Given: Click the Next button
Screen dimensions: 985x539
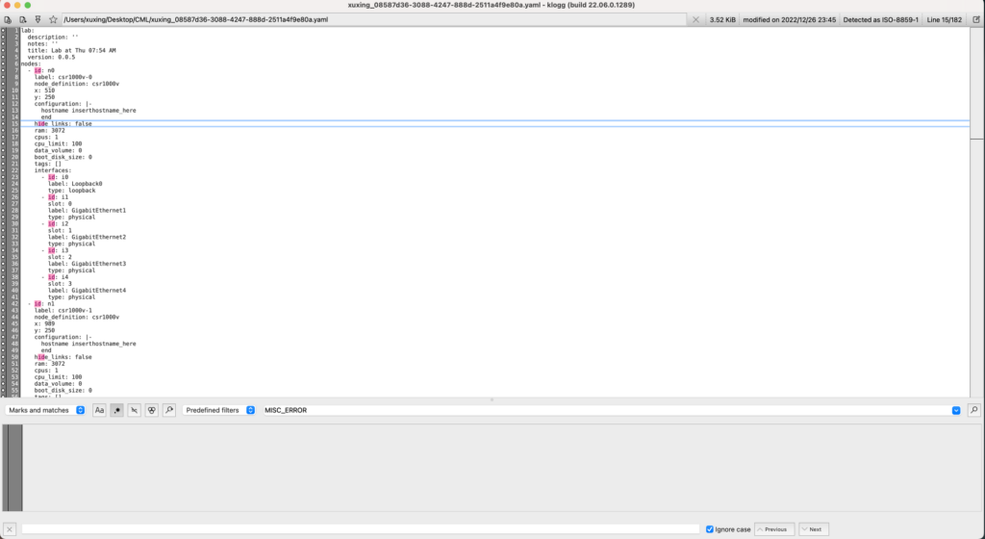Looking at the screenshot, I should pos(813,528).
